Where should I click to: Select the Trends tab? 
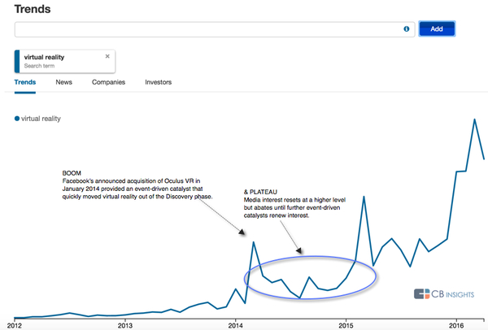tap(25, 82)
